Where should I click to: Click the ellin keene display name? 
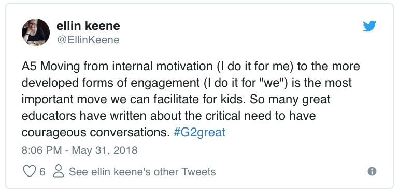tap(88, 26)
